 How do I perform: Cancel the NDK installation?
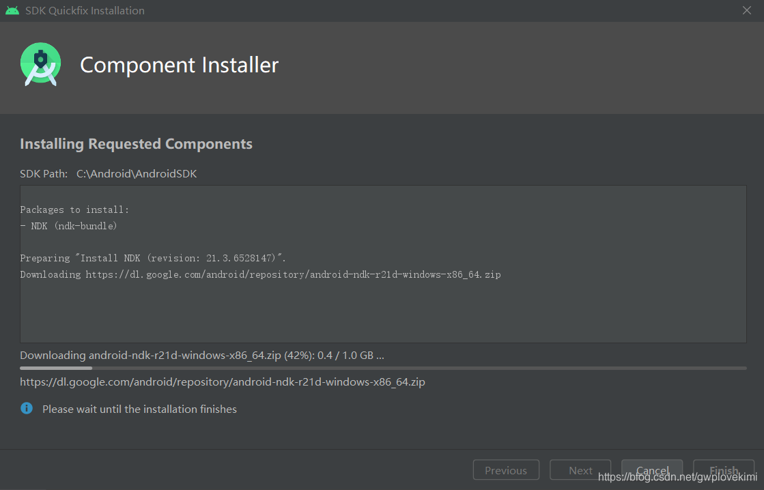652,470
